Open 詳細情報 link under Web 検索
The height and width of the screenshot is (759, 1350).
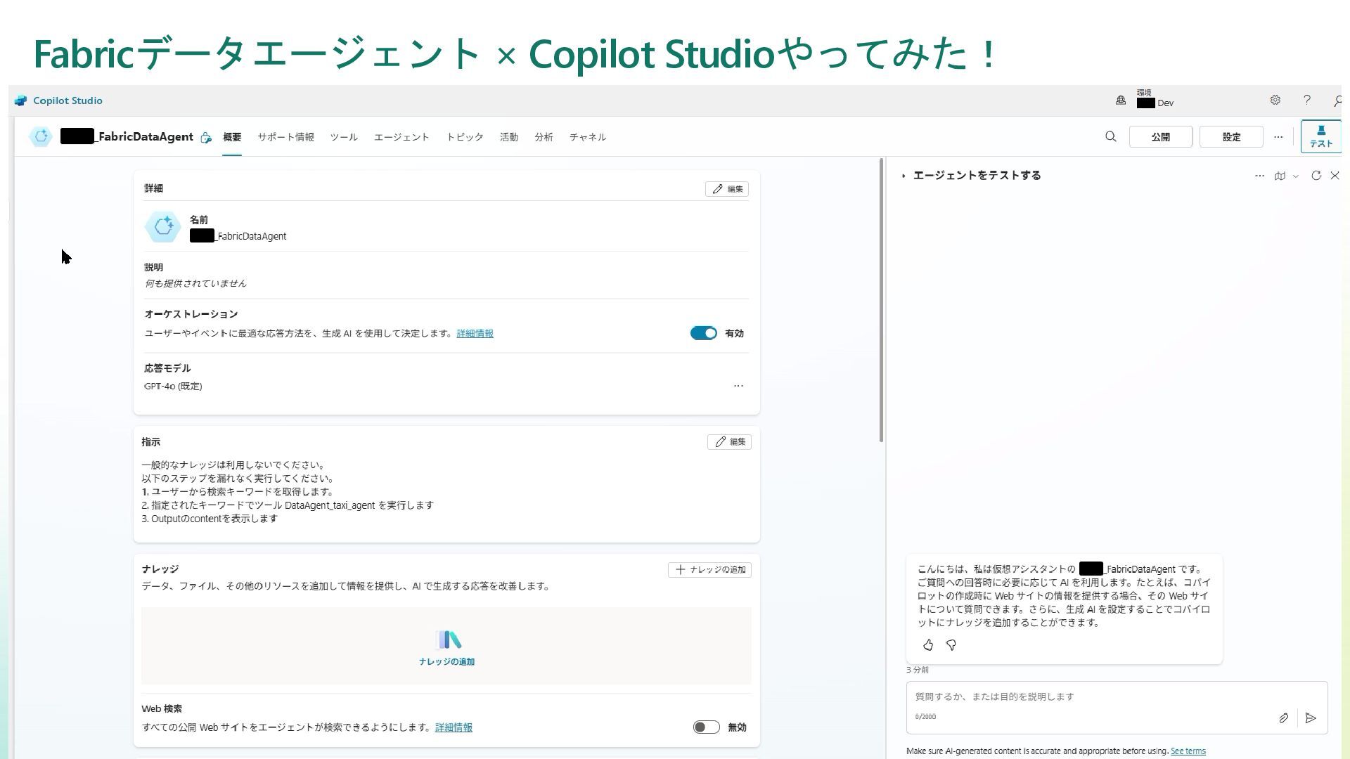[x=454, y=727]
